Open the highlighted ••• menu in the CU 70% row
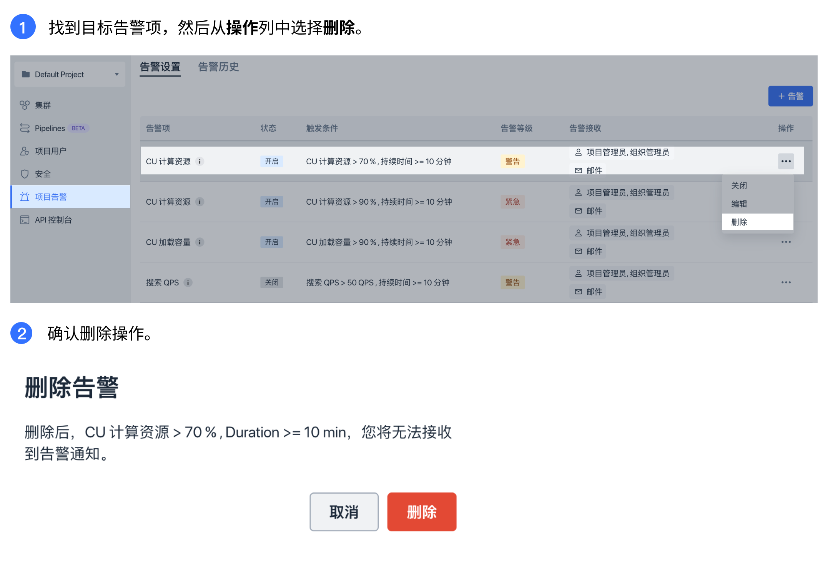 (x=786, y=161)
